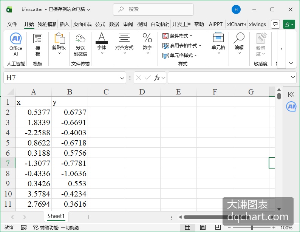Image resolution: width=300 pixels, height=232 pixels.
Task: Open the fx dropdown arrow in formula bar
Action: [163, 78]
